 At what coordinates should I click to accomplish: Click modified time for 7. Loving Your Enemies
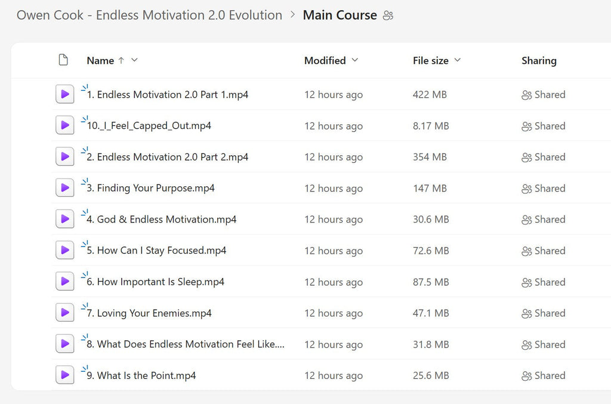pos(334,313)
